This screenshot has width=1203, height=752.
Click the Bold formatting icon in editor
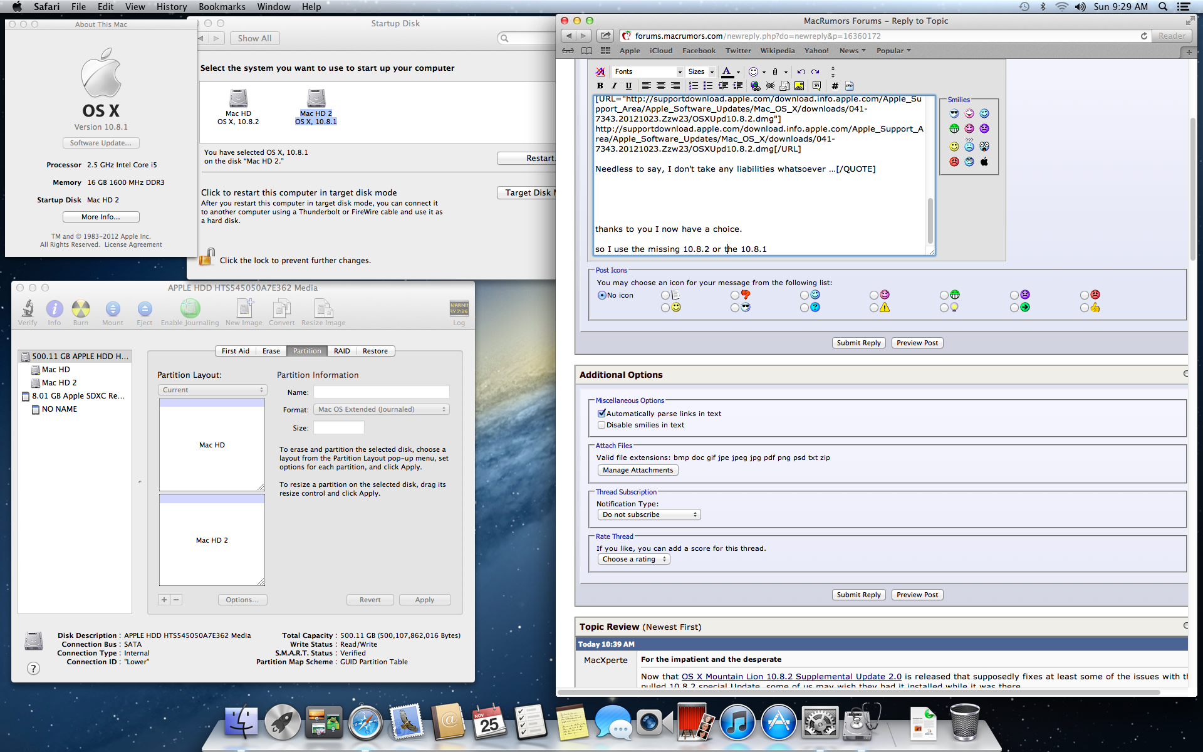600,86
